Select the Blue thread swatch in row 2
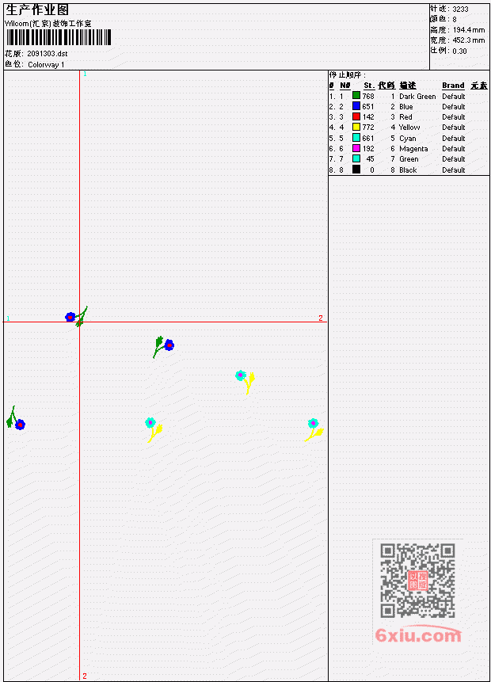The width and height of the screenshot is (491, 682). coord(356,106)
